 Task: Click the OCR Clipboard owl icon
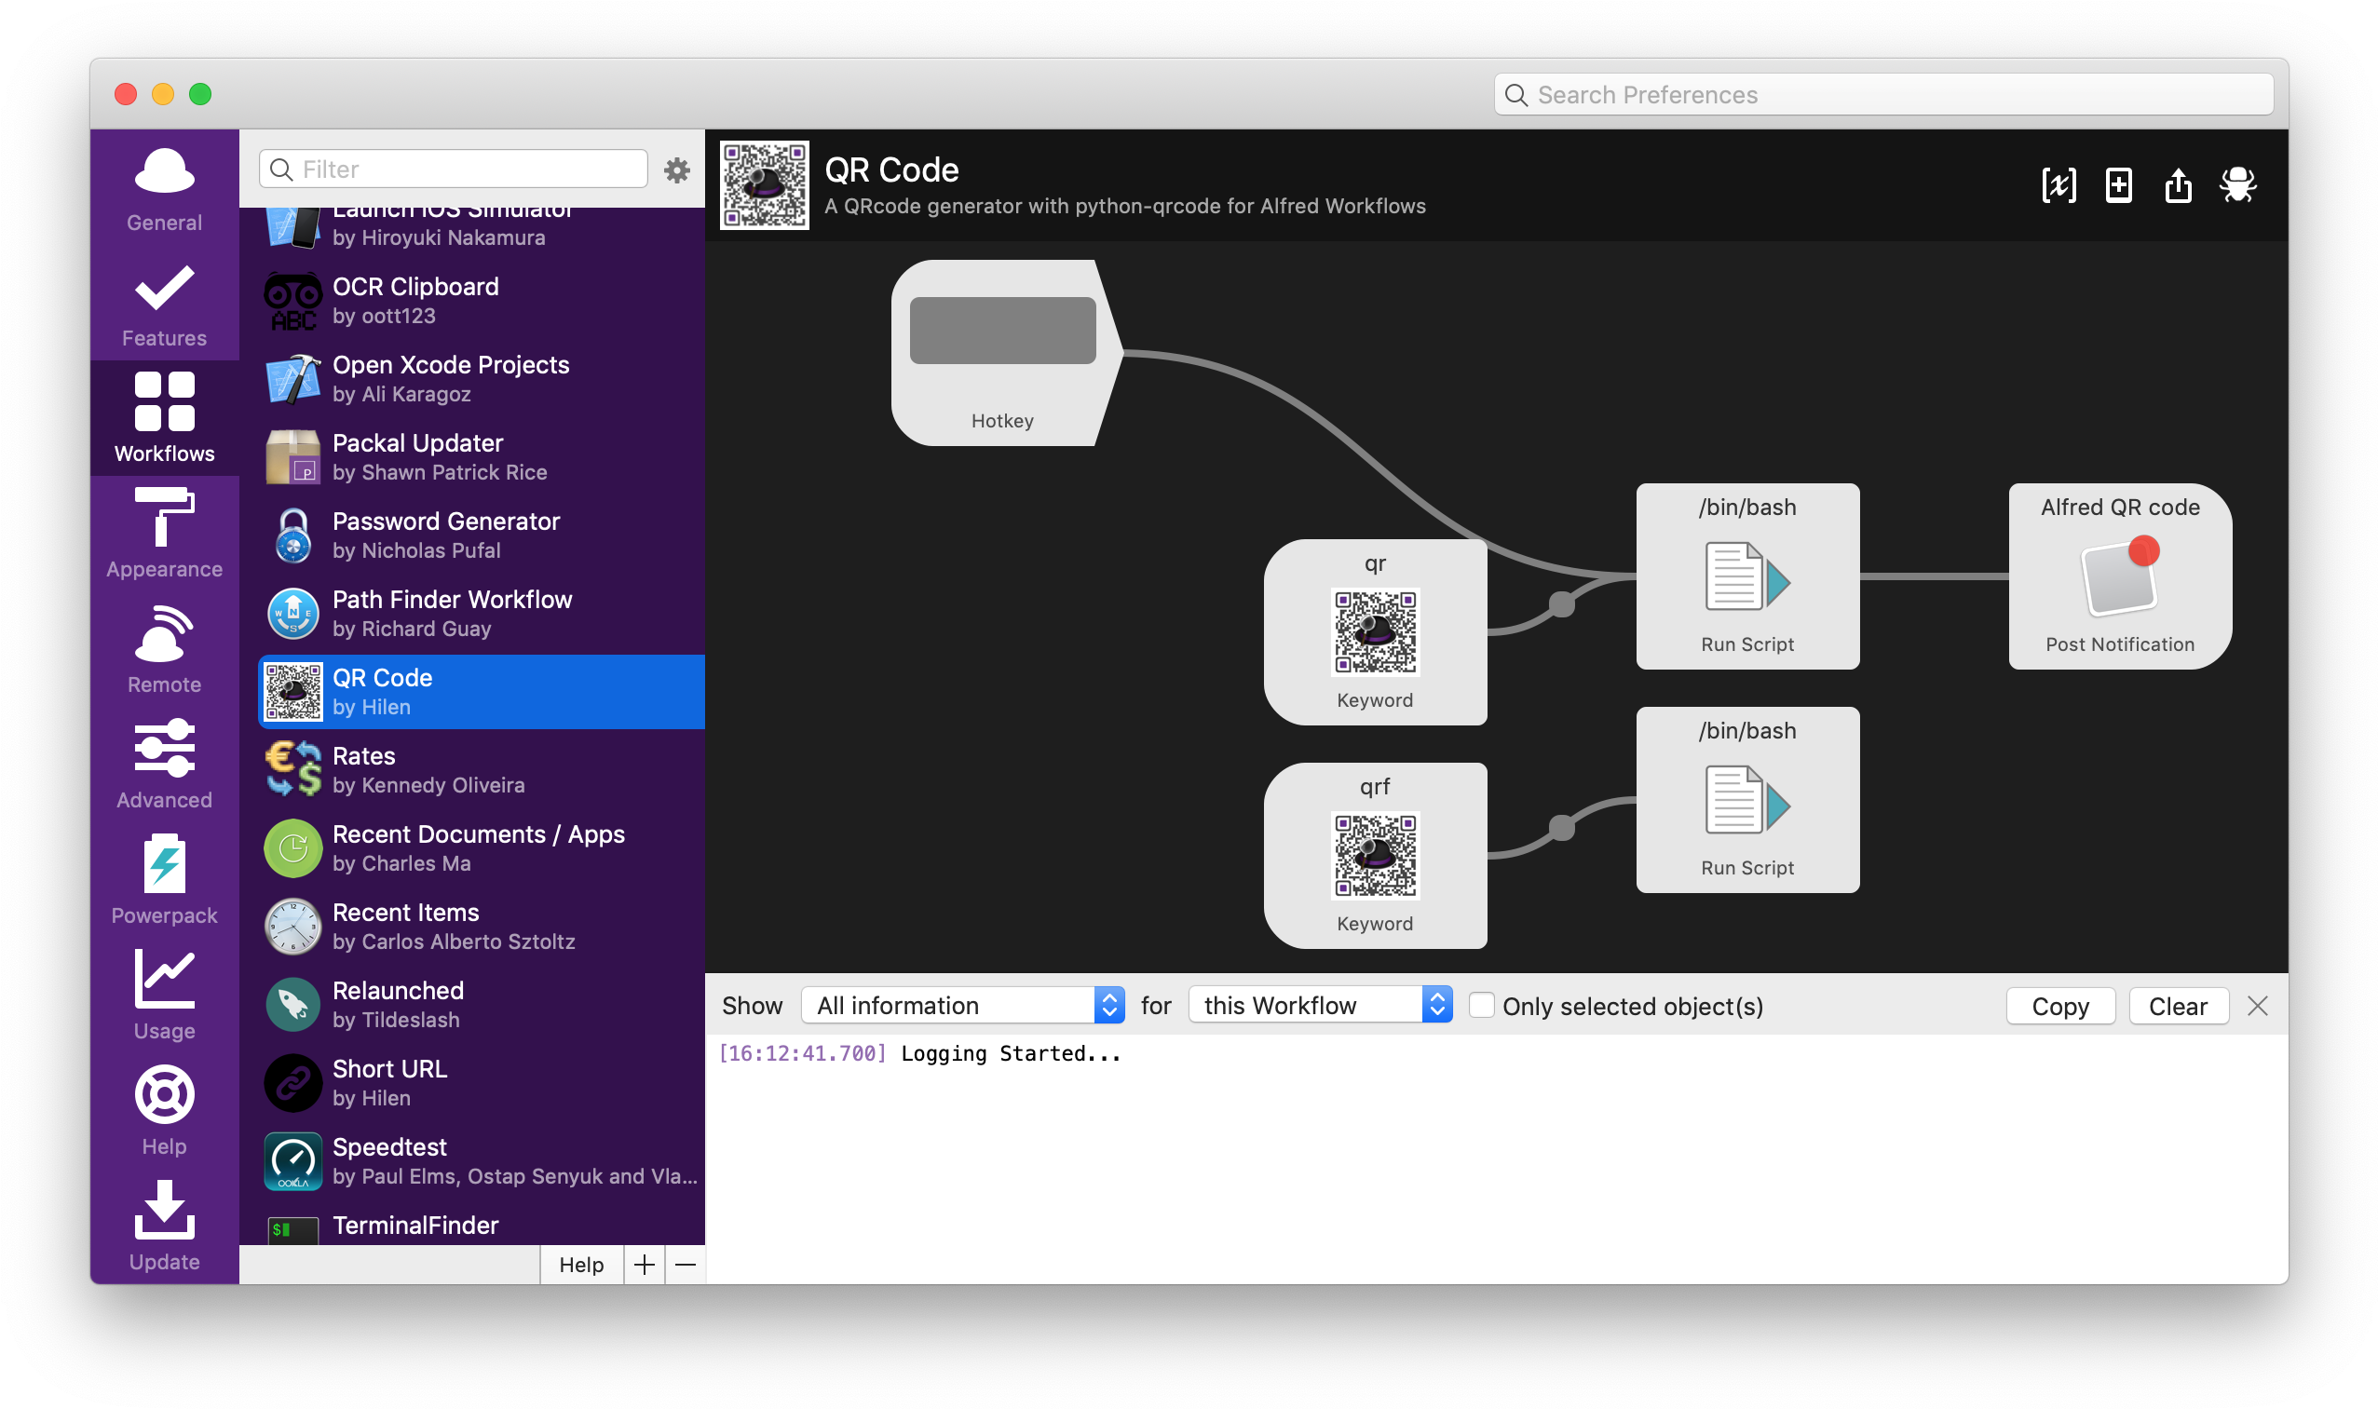pyautogui.click(x=292, y=301)
